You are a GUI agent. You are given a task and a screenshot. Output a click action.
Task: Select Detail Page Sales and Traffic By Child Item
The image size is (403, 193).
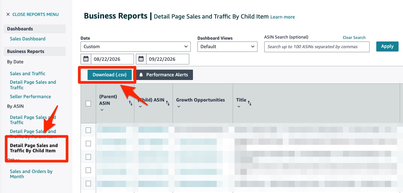tap(34, 148)
